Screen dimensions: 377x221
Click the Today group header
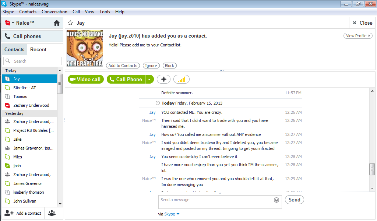point(29,71)
